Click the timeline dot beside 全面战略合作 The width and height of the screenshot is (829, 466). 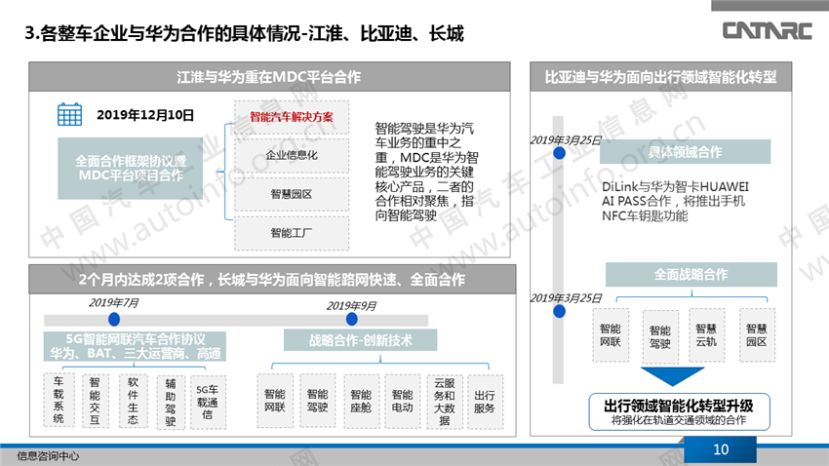(559, 312)
